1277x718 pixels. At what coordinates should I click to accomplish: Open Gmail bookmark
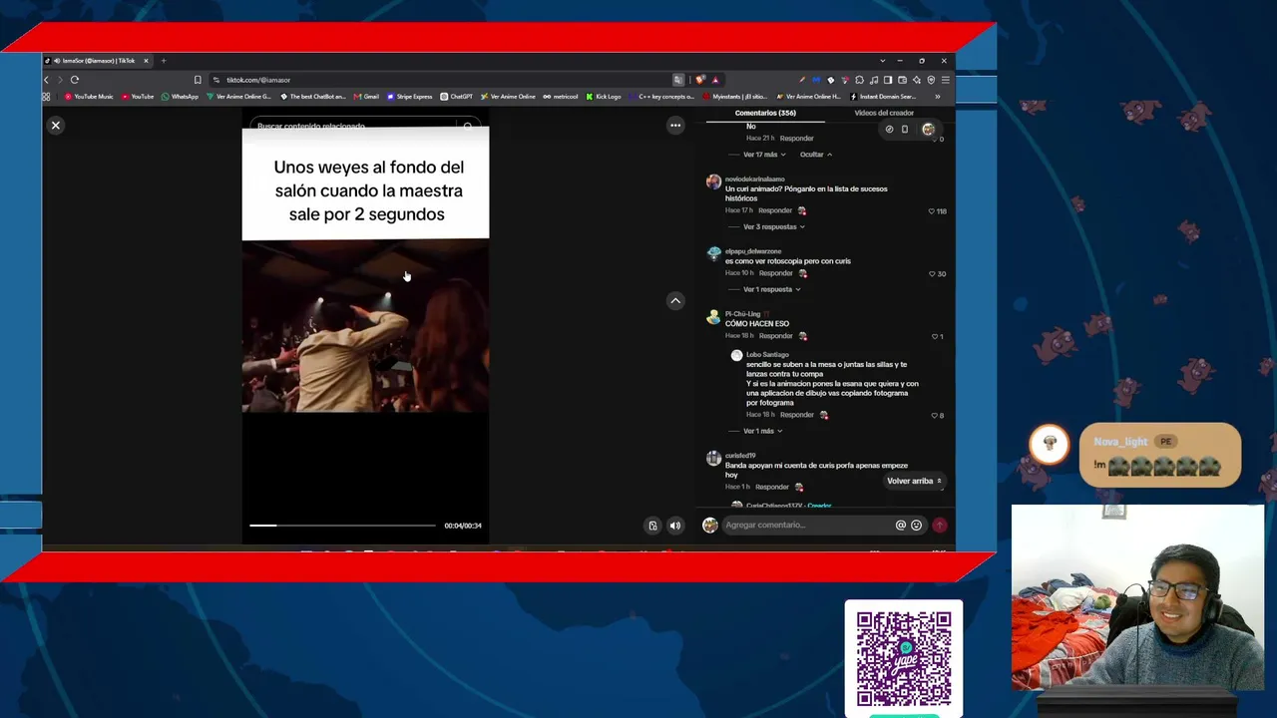pos(366,97)
